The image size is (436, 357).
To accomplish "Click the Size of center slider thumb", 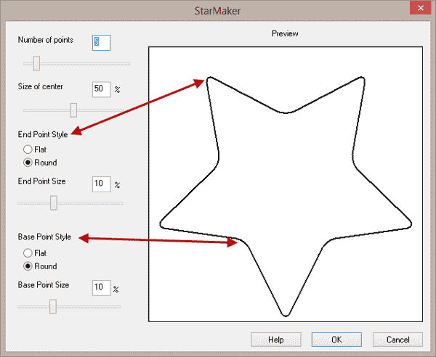I will [73, 110].
